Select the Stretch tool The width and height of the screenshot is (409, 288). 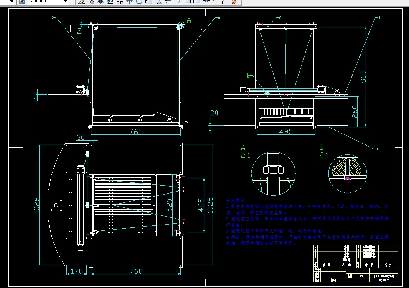tap(158, 2)
